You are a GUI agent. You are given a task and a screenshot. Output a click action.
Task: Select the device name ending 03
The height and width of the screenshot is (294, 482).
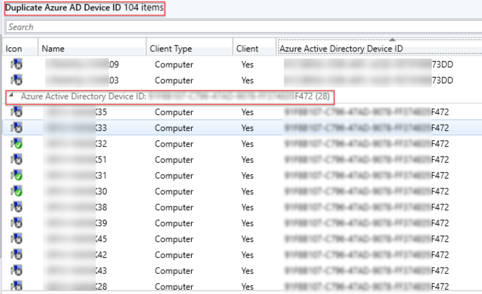click(82, 80)
